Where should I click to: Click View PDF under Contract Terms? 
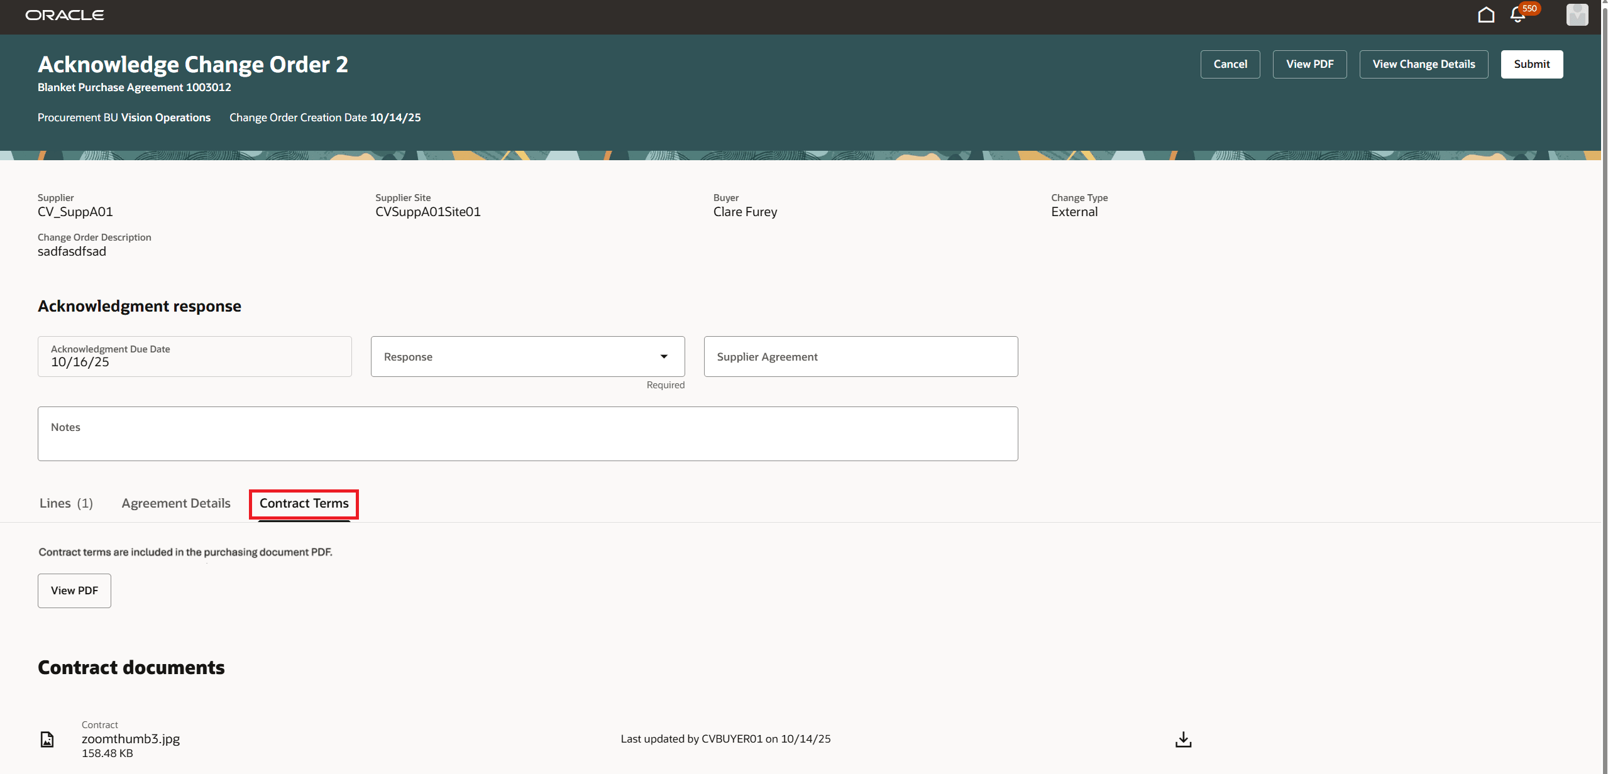[74, 591]
